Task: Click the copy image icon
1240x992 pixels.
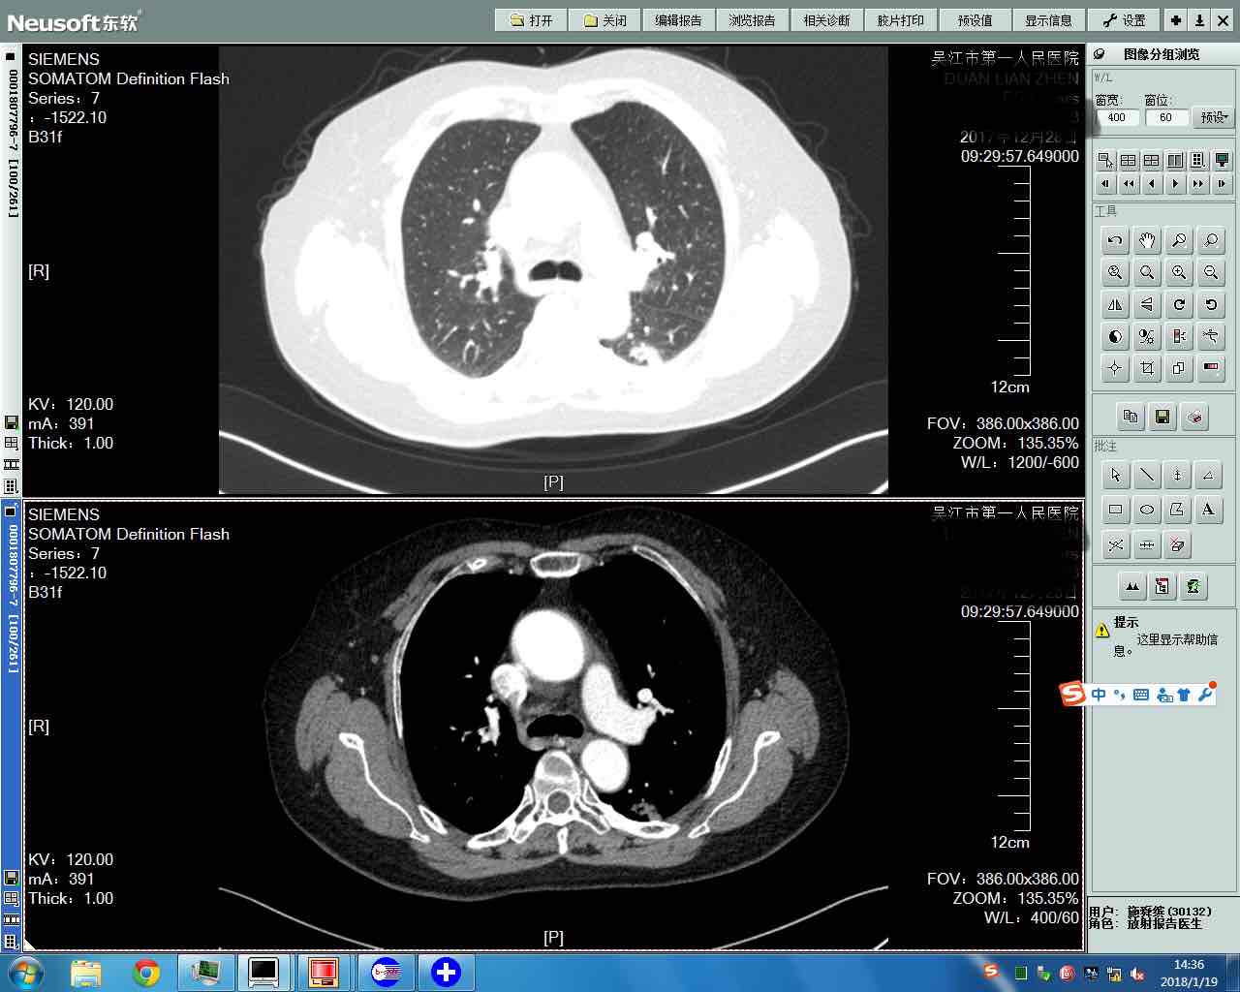Action: point(1130,418)
